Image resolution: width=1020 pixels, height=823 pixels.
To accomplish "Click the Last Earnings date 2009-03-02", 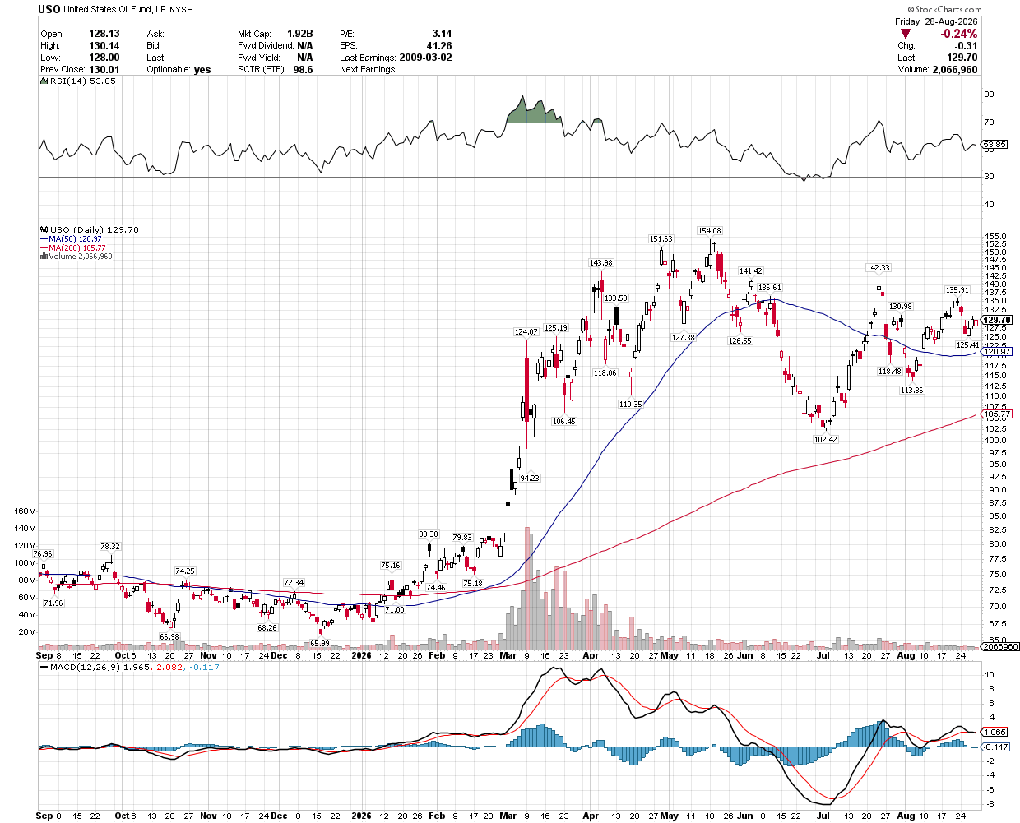I will (x=425, y=58).
